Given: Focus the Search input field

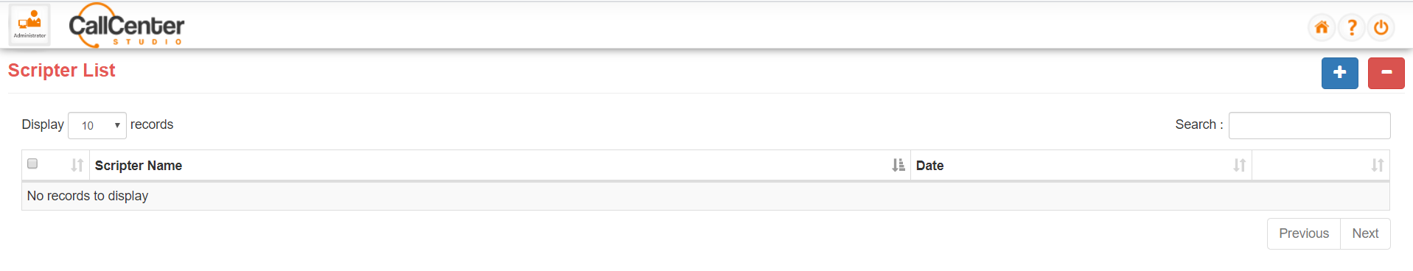Looking at the screenshot, I should pos(1309,125).
